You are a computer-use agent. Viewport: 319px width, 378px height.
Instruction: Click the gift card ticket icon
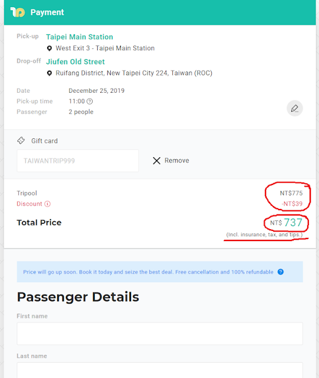[21, 141]
